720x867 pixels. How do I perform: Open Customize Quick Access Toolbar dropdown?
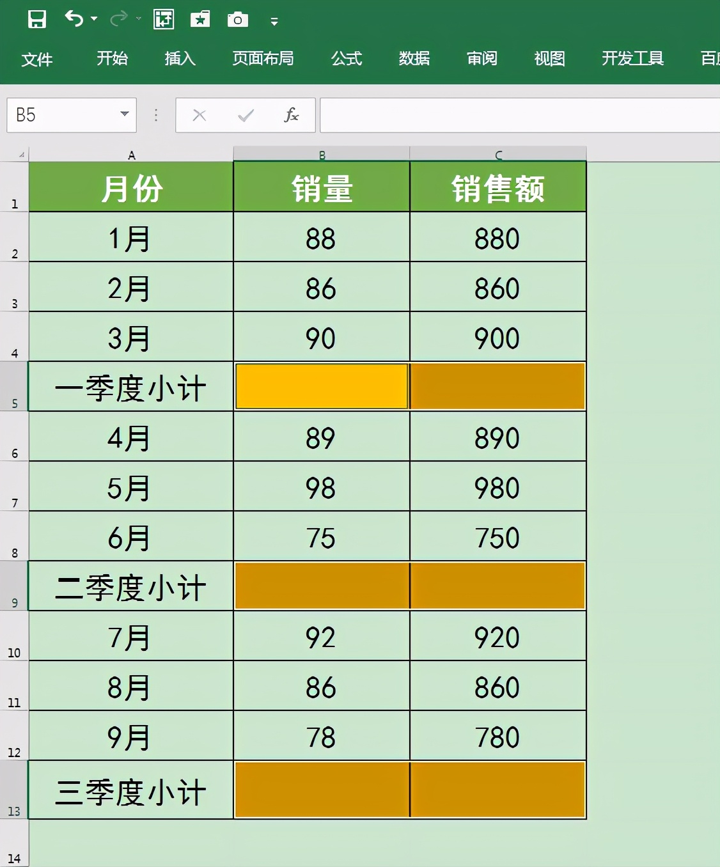coord(274,21)
